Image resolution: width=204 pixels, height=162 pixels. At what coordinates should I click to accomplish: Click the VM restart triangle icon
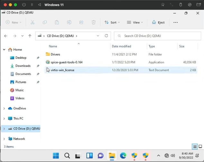pyautogui.click(x=40, y=5)
